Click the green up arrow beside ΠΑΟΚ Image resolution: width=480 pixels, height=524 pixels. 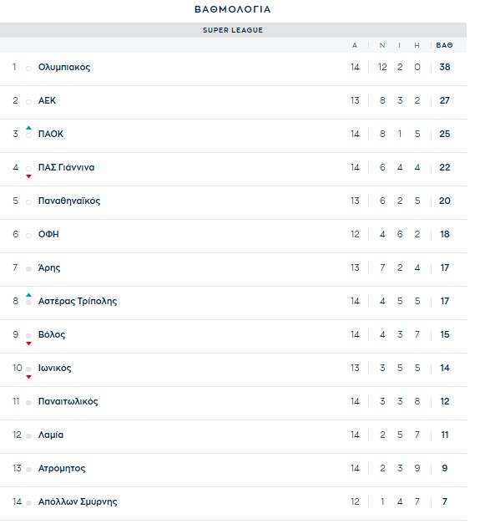pos(28,128)
